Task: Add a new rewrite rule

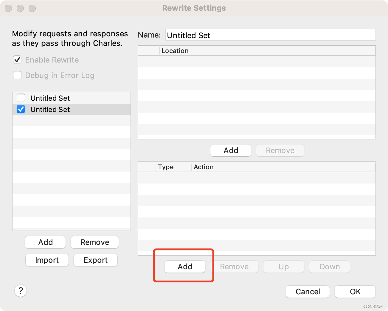Action: click(185, 267)
